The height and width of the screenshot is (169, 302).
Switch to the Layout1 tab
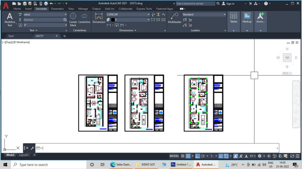click(x=24, y=155)
